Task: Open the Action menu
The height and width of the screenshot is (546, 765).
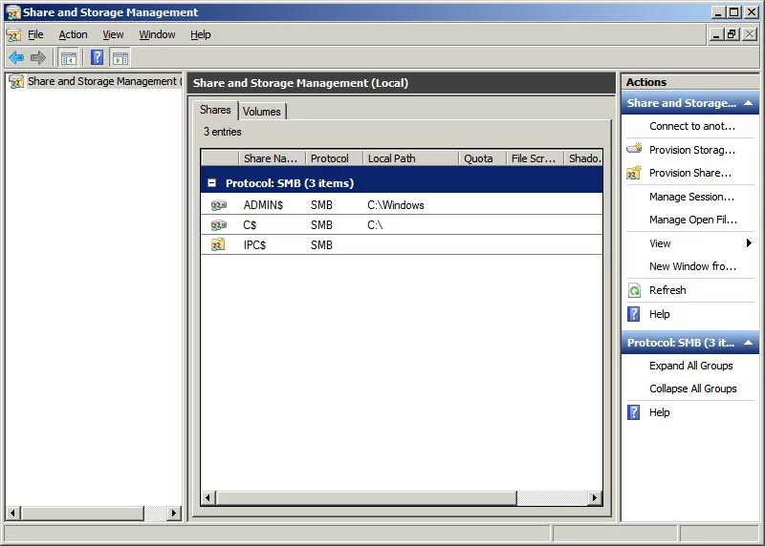Action: point(74,34)
